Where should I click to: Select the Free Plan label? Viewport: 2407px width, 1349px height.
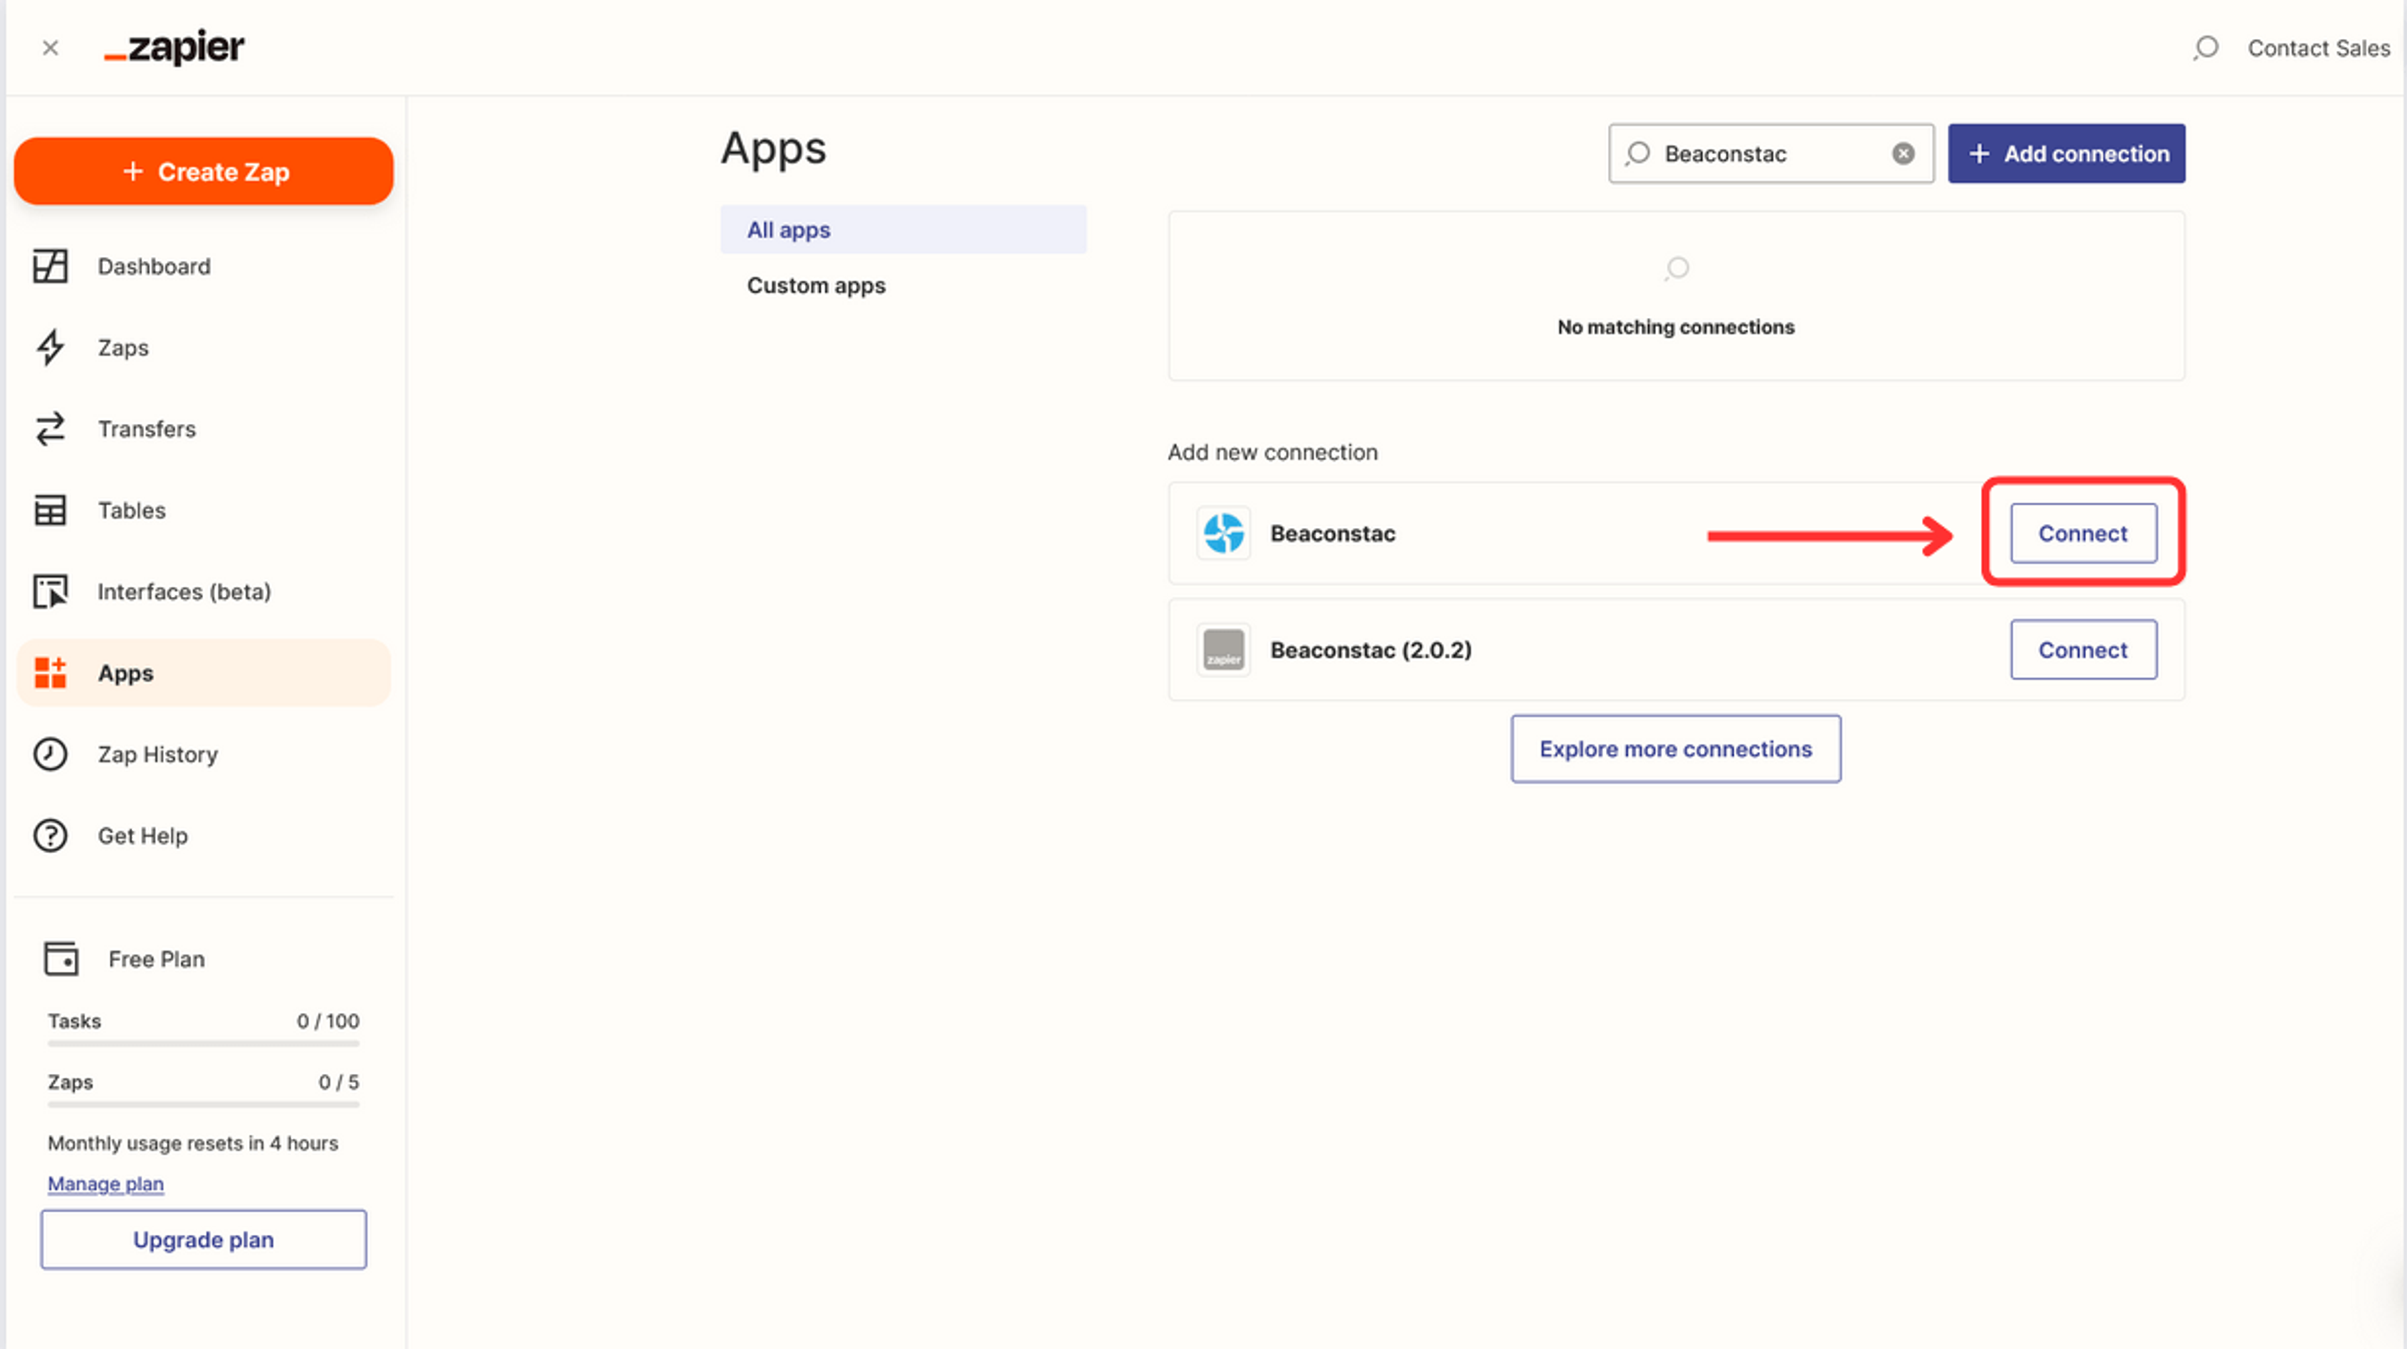coord(156,958)
